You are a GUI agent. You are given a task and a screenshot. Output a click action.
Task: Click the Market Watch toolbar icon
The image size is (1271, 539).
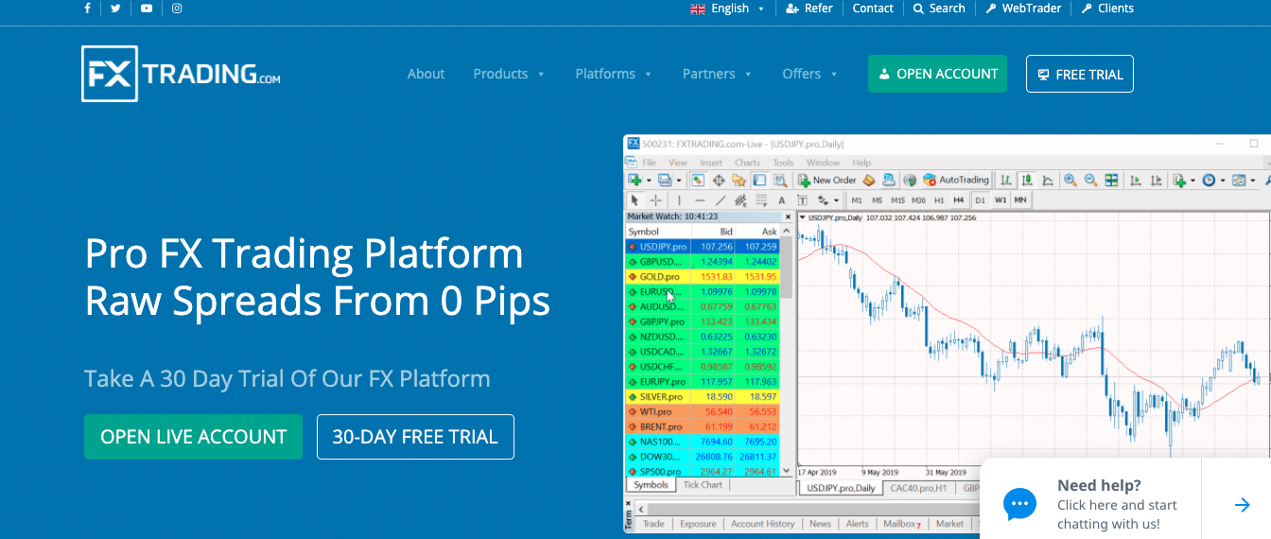(x=697, y=180)
